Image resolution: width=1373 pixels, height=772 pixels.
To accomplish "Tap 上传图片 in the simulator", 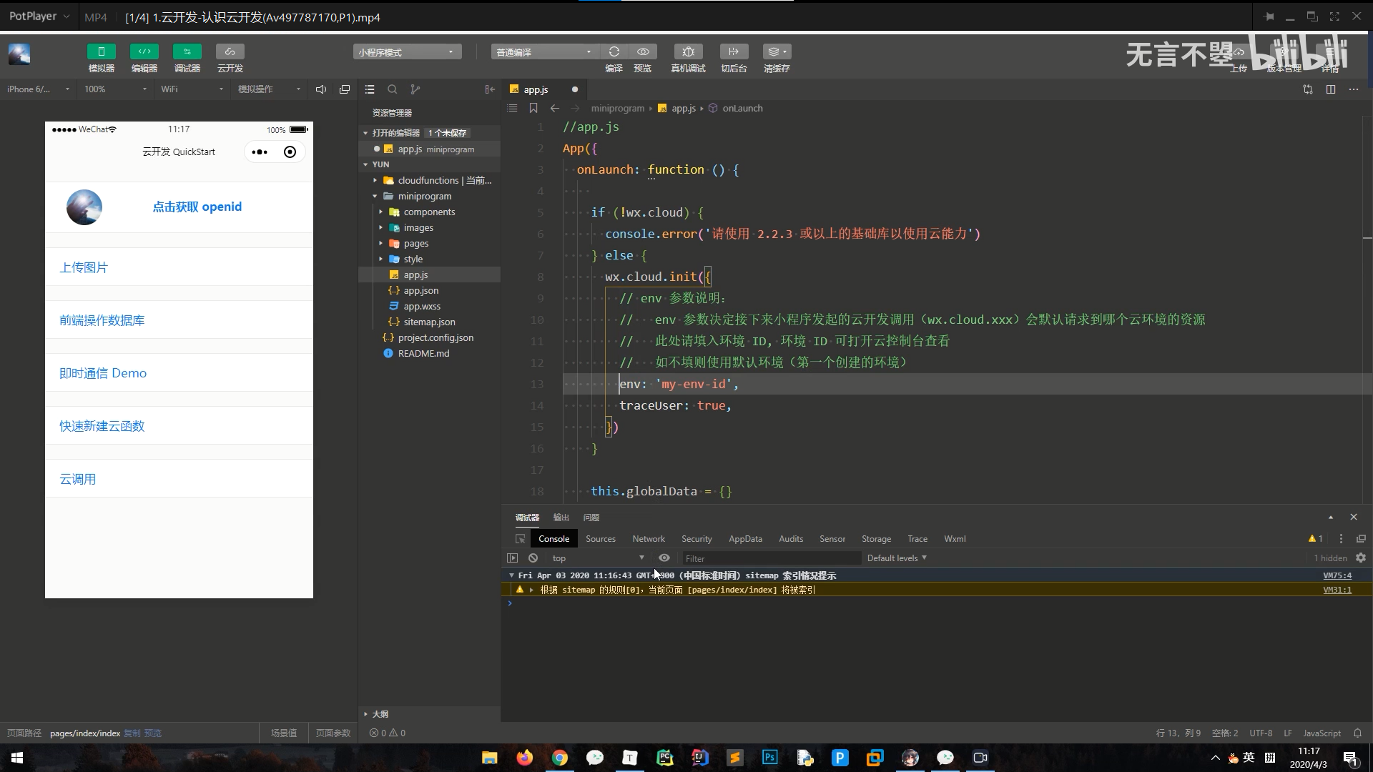I will [x=84, y=267].
